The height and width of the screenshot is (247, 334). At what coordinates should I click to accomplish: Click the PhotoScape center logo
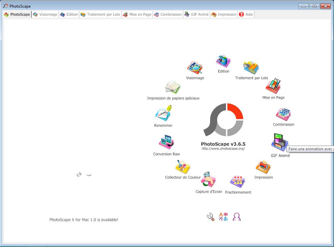tap(223, 120)
